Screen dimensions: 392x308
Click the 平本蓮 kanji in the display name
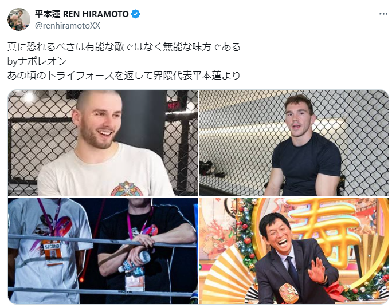tap(48, 14)
